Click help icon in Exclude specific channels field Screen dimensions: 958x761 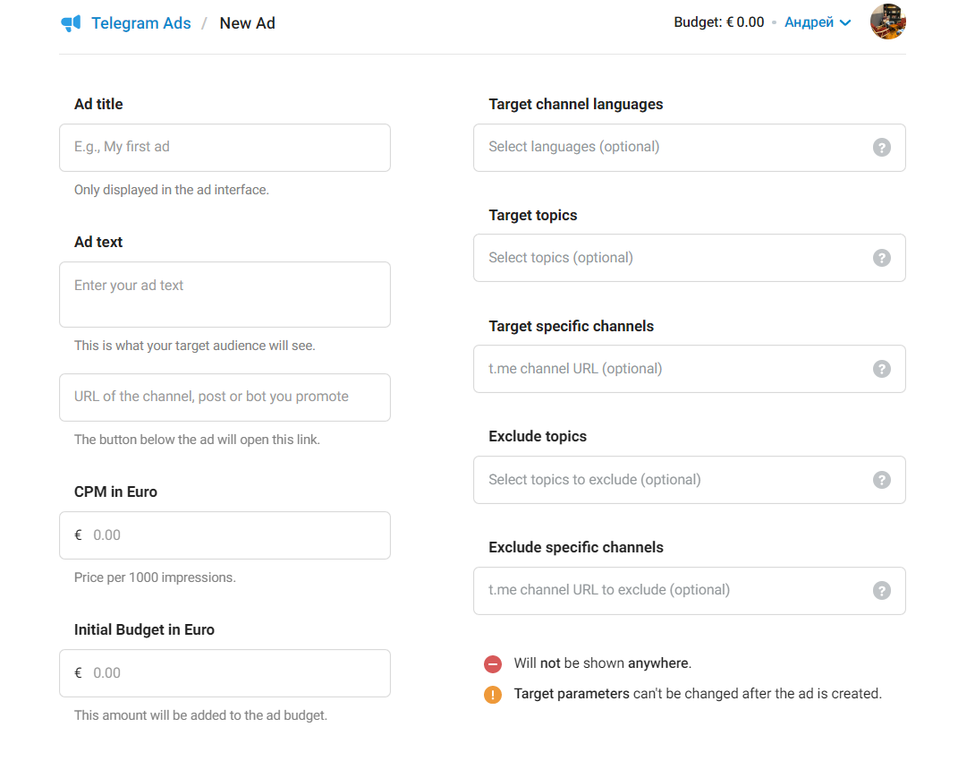pos(881,591)
